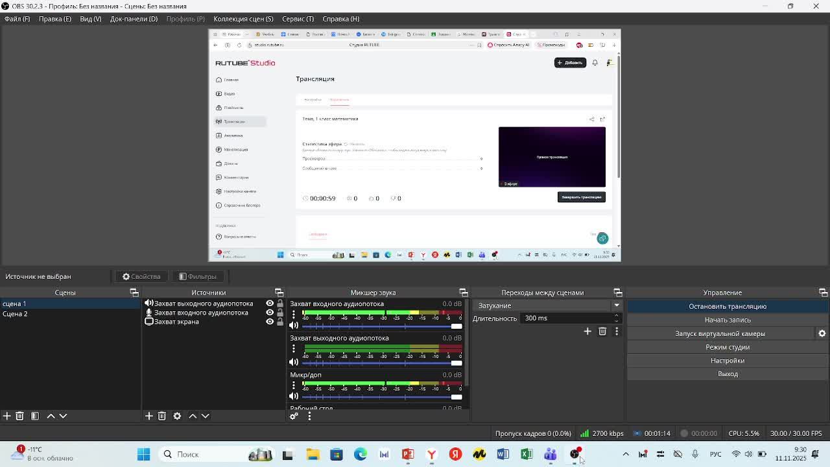This screenshot has width=830, height=467.
Task: Decrease transition duration with the down arrow
Action: pyautogui.click(x=616, y=321)
